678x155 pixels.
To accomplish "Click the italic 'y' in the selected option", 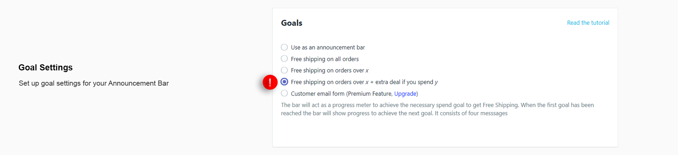I will (x=436, y=82).
